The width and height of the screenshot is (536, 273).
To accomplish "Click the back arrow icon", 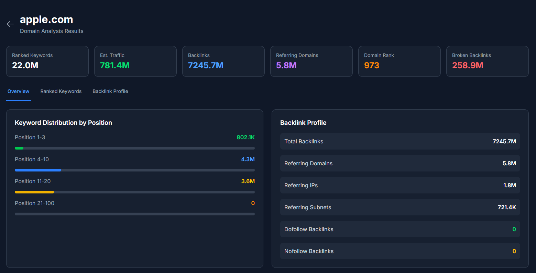I will pyautogui.click(x=10, y=24).
